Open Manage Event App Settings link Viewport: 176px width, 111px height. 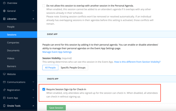coord(57,52)
